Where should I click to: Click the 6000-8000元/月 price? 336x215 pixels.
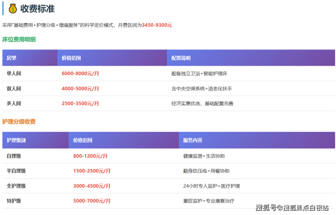[80, 73]
